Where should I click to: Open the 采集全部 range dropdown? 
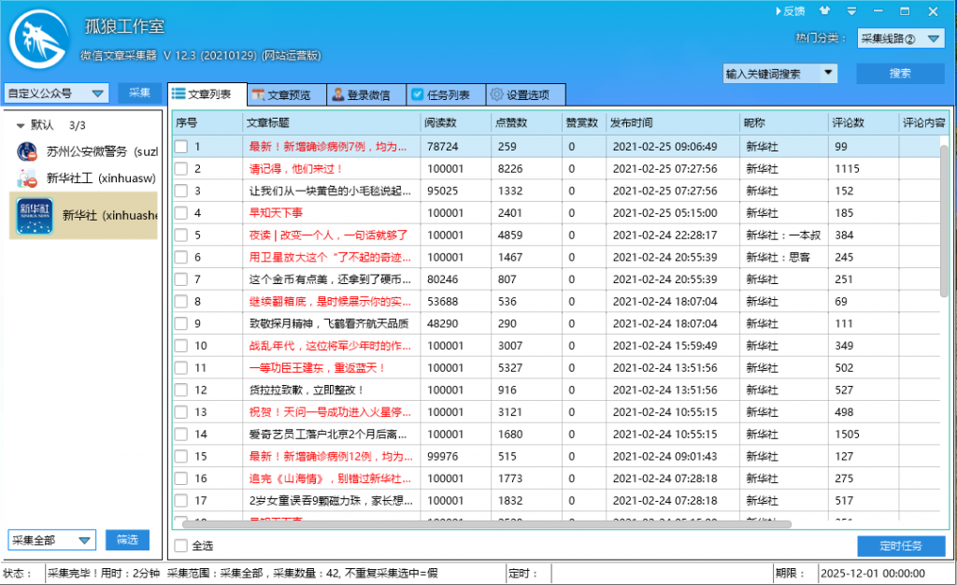(52, 540)
